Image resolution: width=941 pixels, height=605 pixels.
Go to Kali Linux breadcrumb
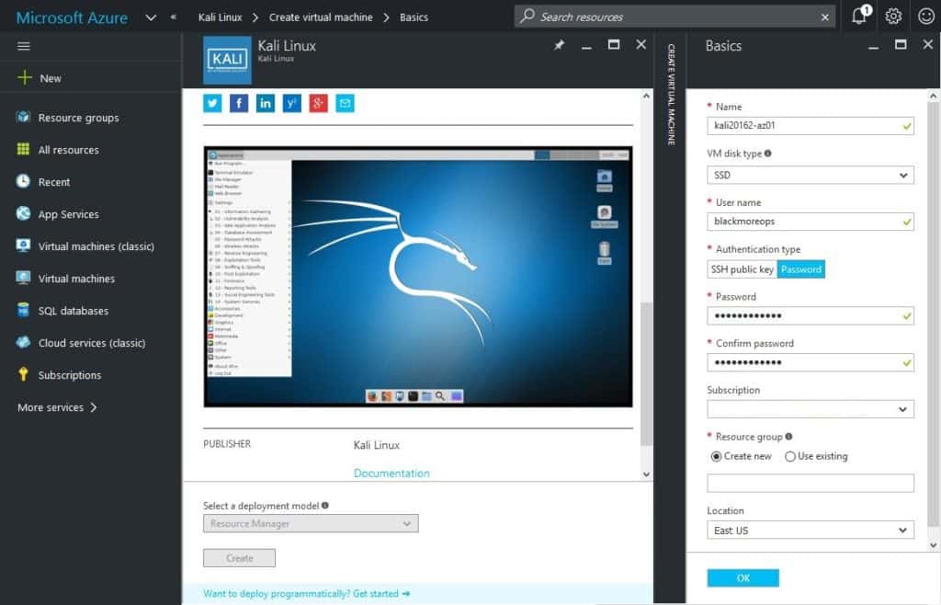click(221, 17)
